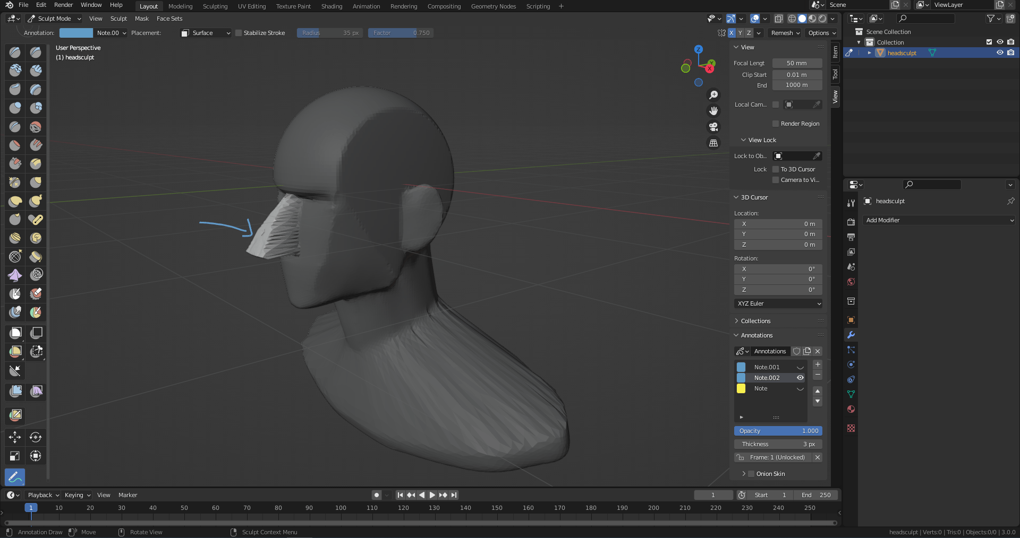Image resolution: width=1020 pixels, height=538 pixels.
Task: Click the zoom magnifier viewport icon
Action: [713, 95]
